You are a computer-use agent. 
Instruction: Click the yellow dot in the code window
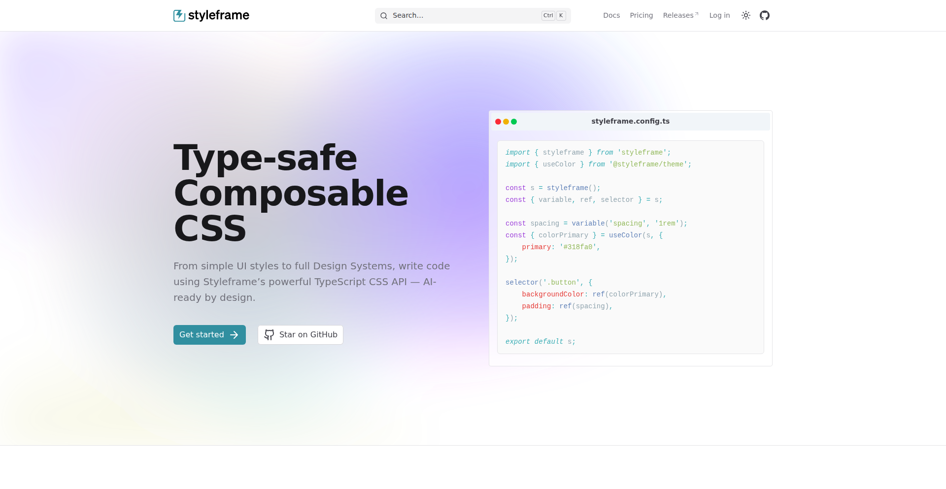pyautogui.click(x=506, y=122)
